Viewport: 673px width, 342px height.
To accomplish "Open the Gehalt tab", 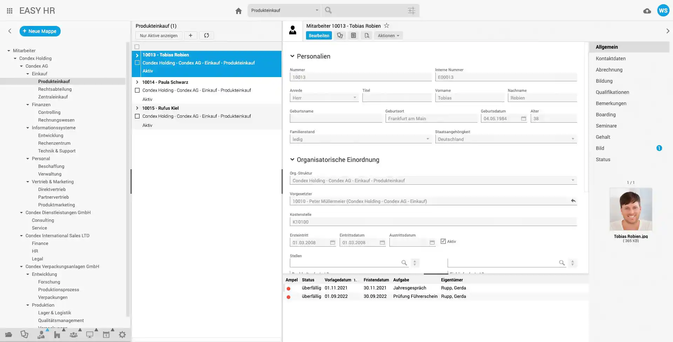I will [603, 137].
